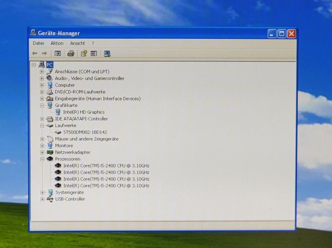Click the hard disk icon beside ST500DM002-1BD142
332x248 pixels.
pyautogui.click(x=58, y=132)
